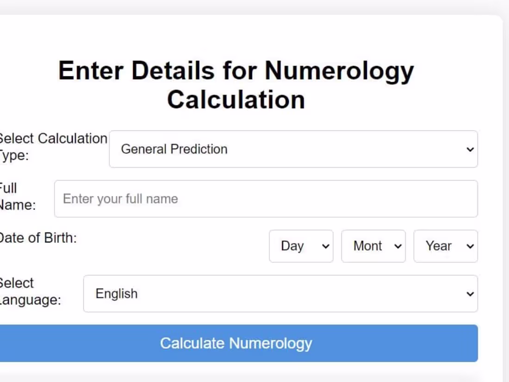The height and width of the screenshot is (382, 509).
Task: Open the Month dropdown
Action: pyautogui.click(x=373, y=246)
